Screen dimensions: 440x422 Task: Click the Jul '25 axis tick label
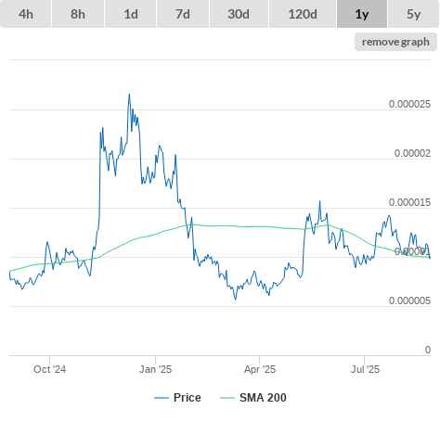point(365,369)
